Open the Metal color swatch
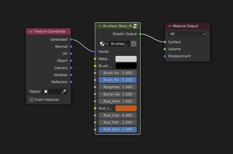 click(x=126, y=59)
